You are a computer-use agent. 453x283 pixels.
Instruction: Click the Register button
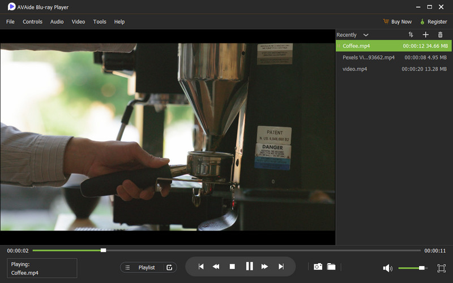433,21
